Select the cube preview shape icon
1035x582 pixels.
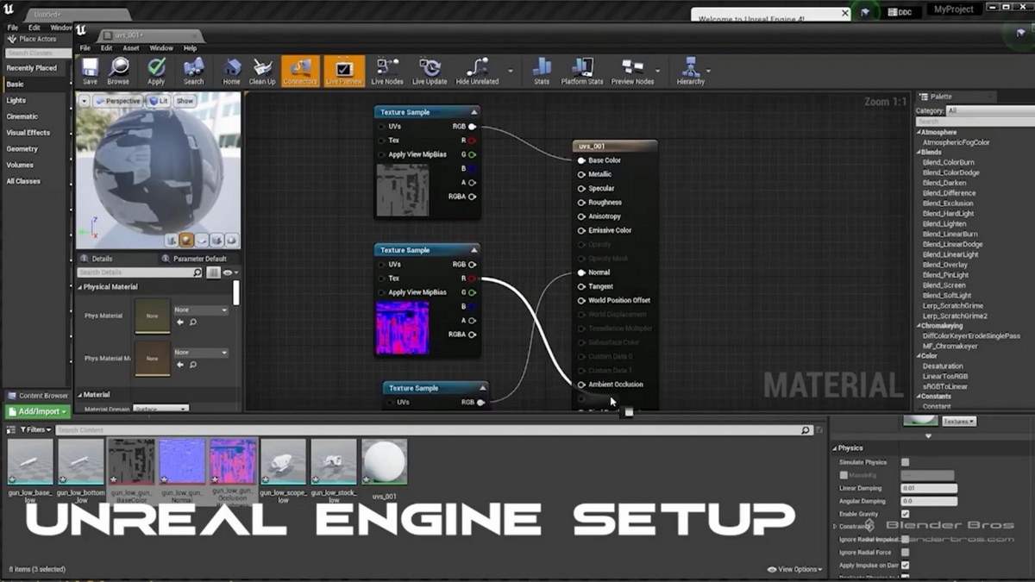click(x=216, y=241)
